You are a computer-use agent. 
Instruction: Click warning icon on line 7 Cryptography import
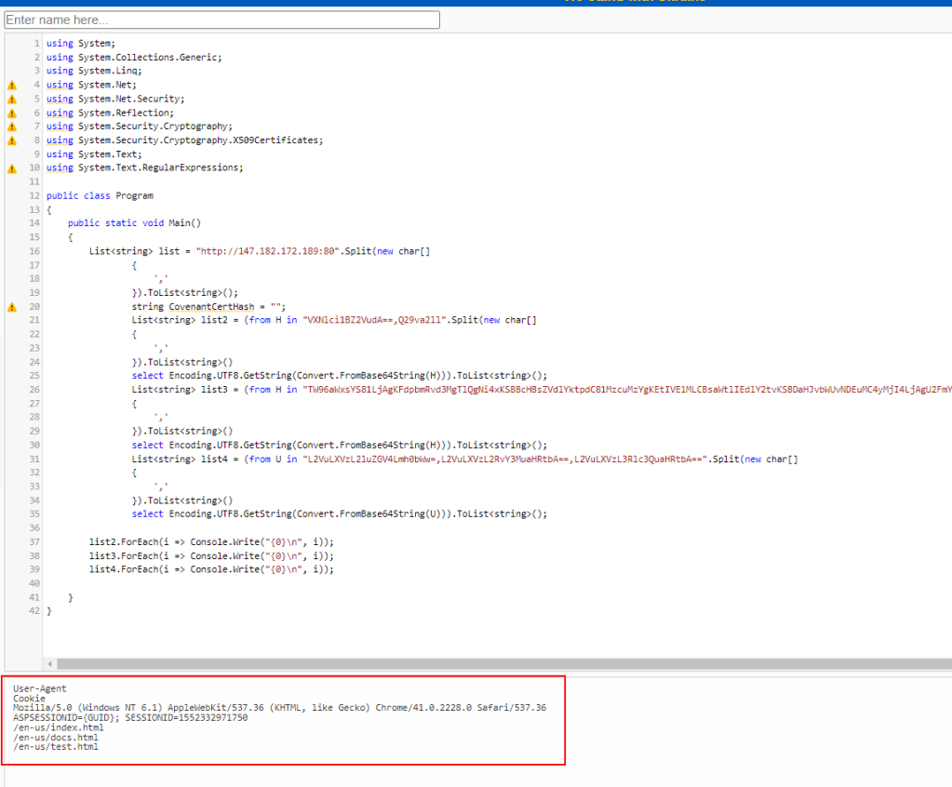click(x=12, y=127)
